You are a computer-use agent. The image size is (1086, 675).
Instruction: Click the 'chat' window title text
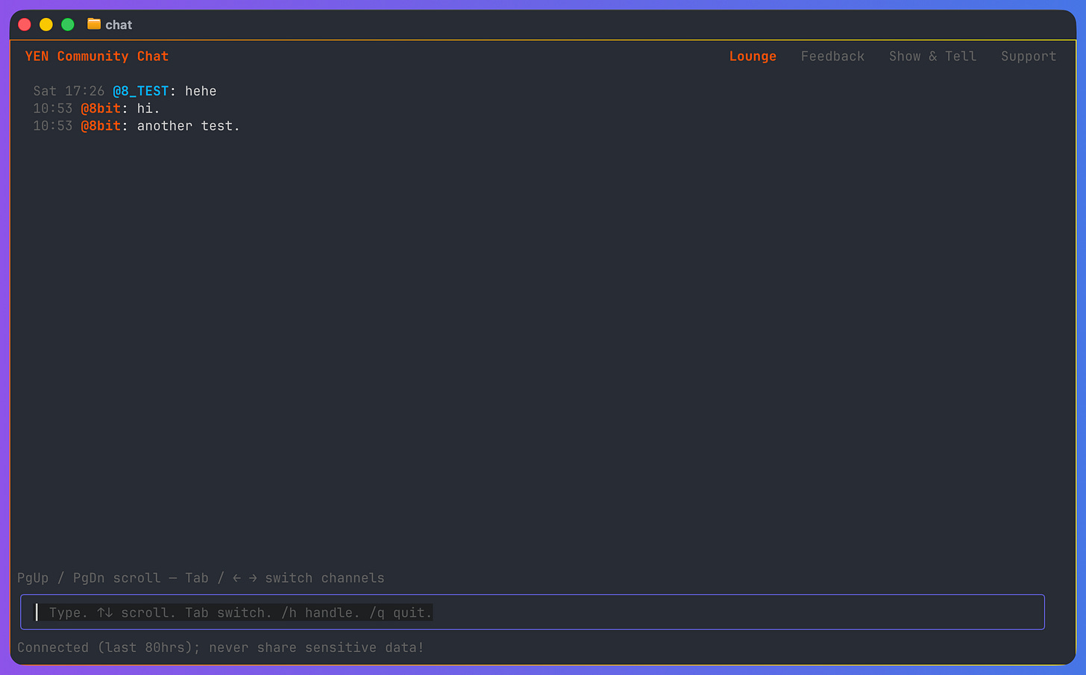tap(119, 25)
